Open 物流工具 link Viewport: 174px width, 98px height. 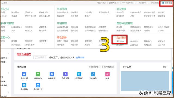pyautogui.click(x=29, y=30)
